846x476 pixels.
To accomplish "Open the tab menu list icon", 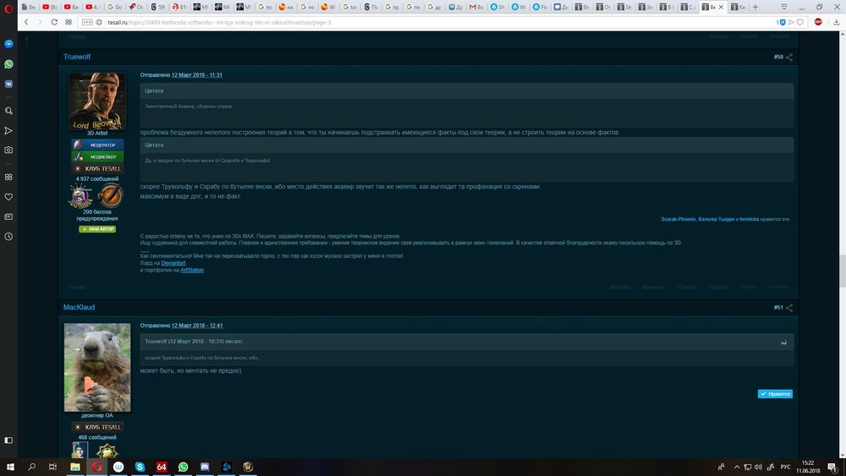I will pyautogui.click(x=784, y=7).
